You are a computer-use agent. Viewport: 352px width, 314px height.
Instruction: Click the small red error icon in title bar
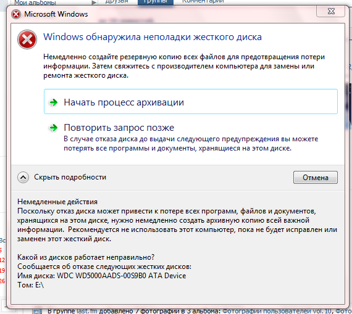pos(16,14)
